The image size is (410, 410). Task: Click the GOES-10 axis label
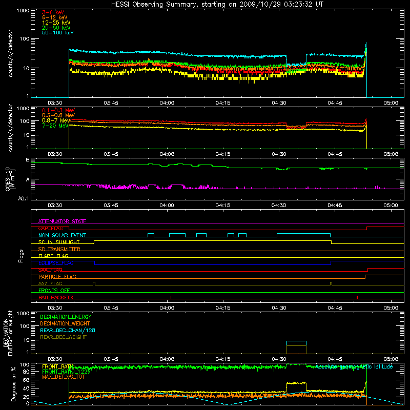point(10,179)
